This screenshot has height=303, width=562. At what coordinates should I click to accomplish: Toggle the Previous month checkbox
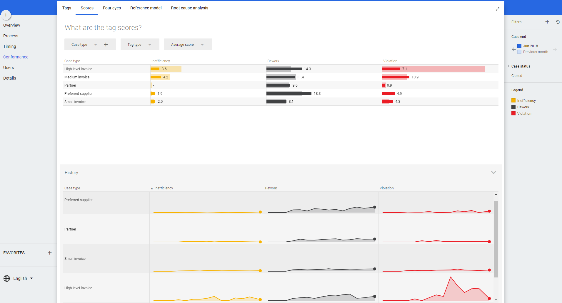(x=519, y=52)
